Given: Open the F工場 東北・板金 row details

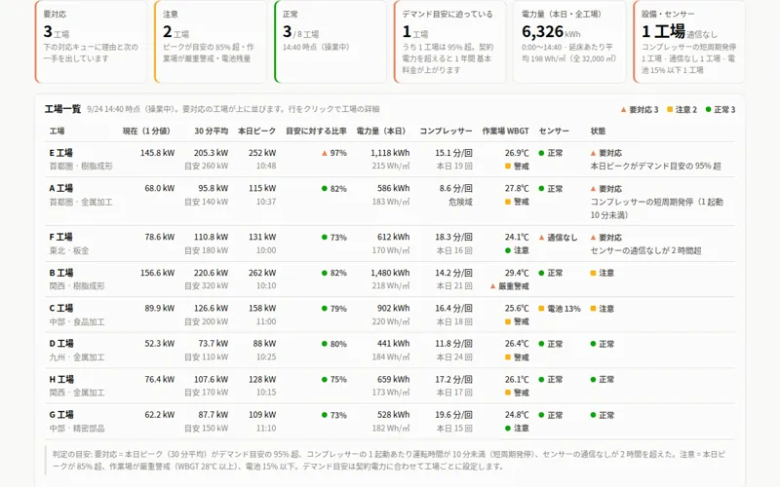Looking at the screenshot, I should coord(389,243).
